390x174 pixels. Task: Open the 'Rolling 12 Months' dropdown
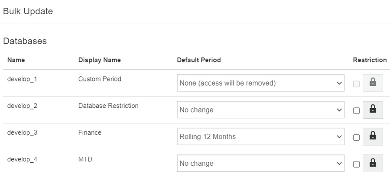tap(260, 137)
